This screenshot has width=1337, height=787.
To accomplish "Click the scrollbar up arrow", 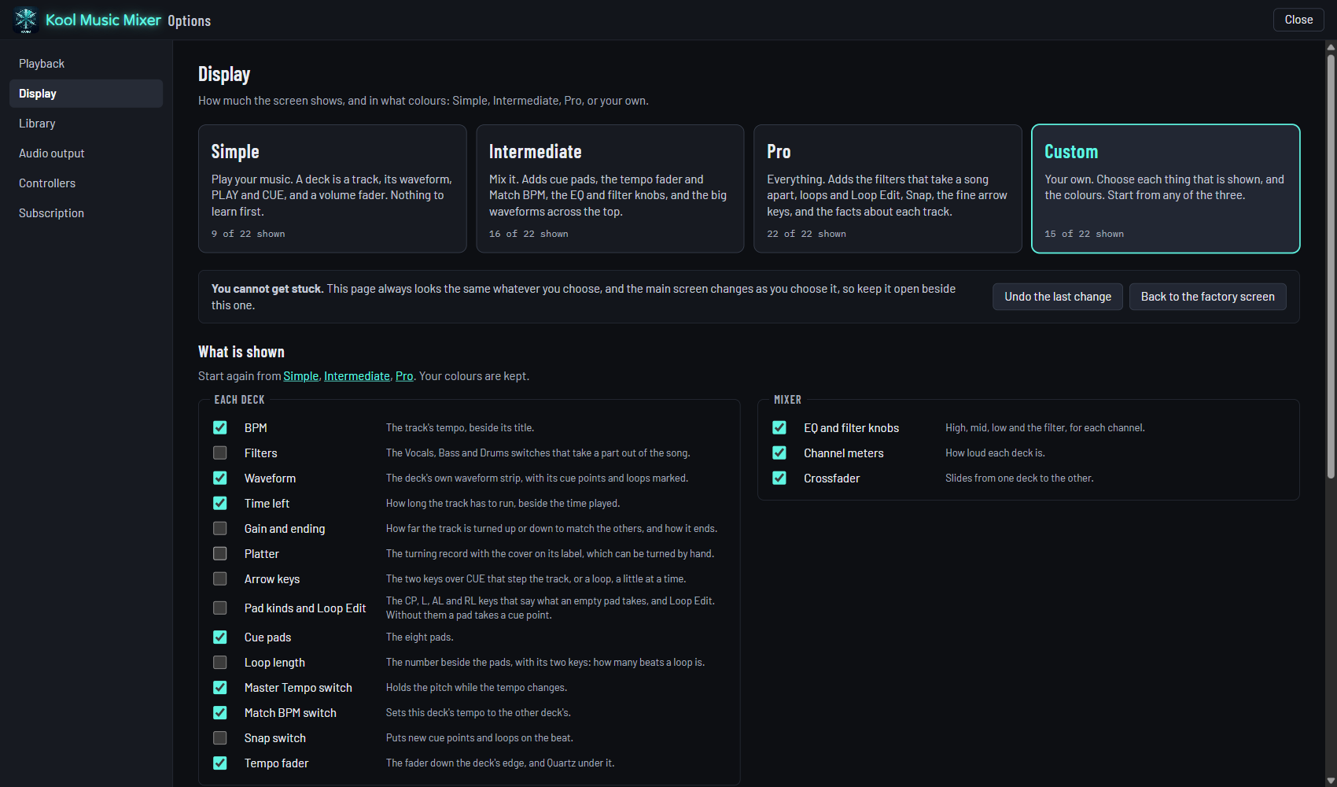I will (1331, 47).
